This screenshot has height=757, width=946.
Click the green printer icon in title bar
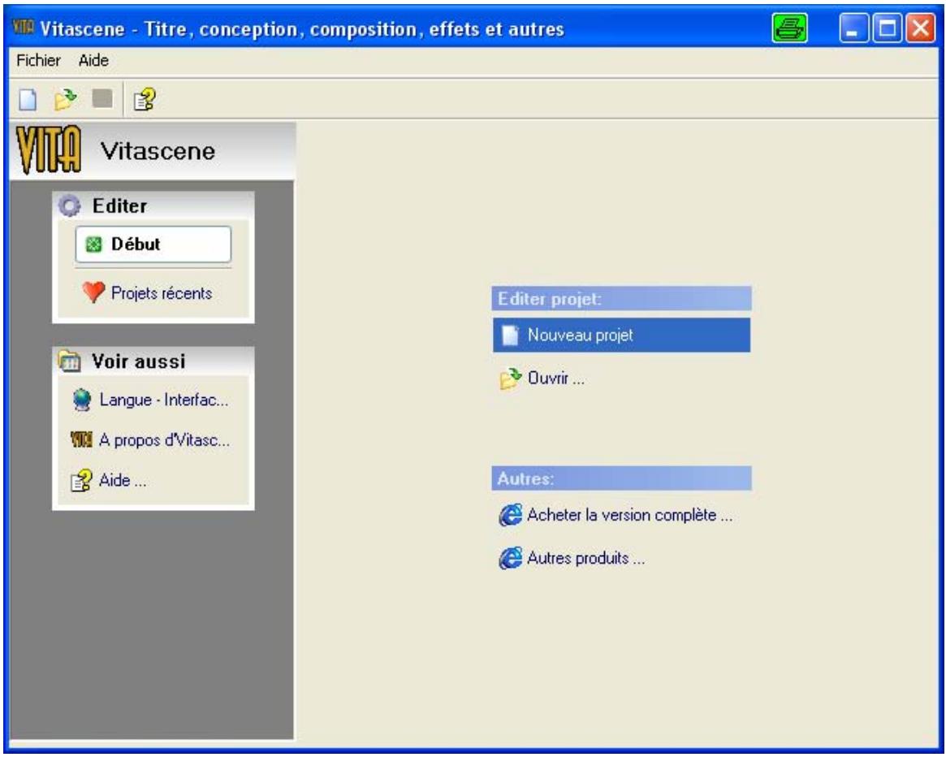790,28
